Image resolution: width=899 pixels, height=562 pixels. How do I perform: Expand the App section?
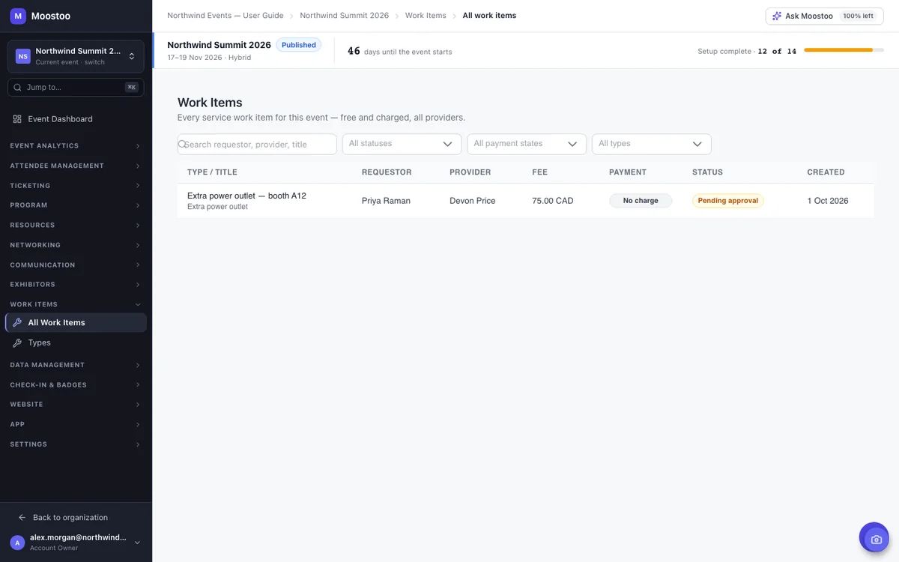(75, 425)
